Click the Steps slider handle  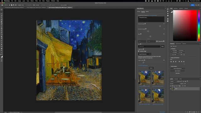point(150,36)
